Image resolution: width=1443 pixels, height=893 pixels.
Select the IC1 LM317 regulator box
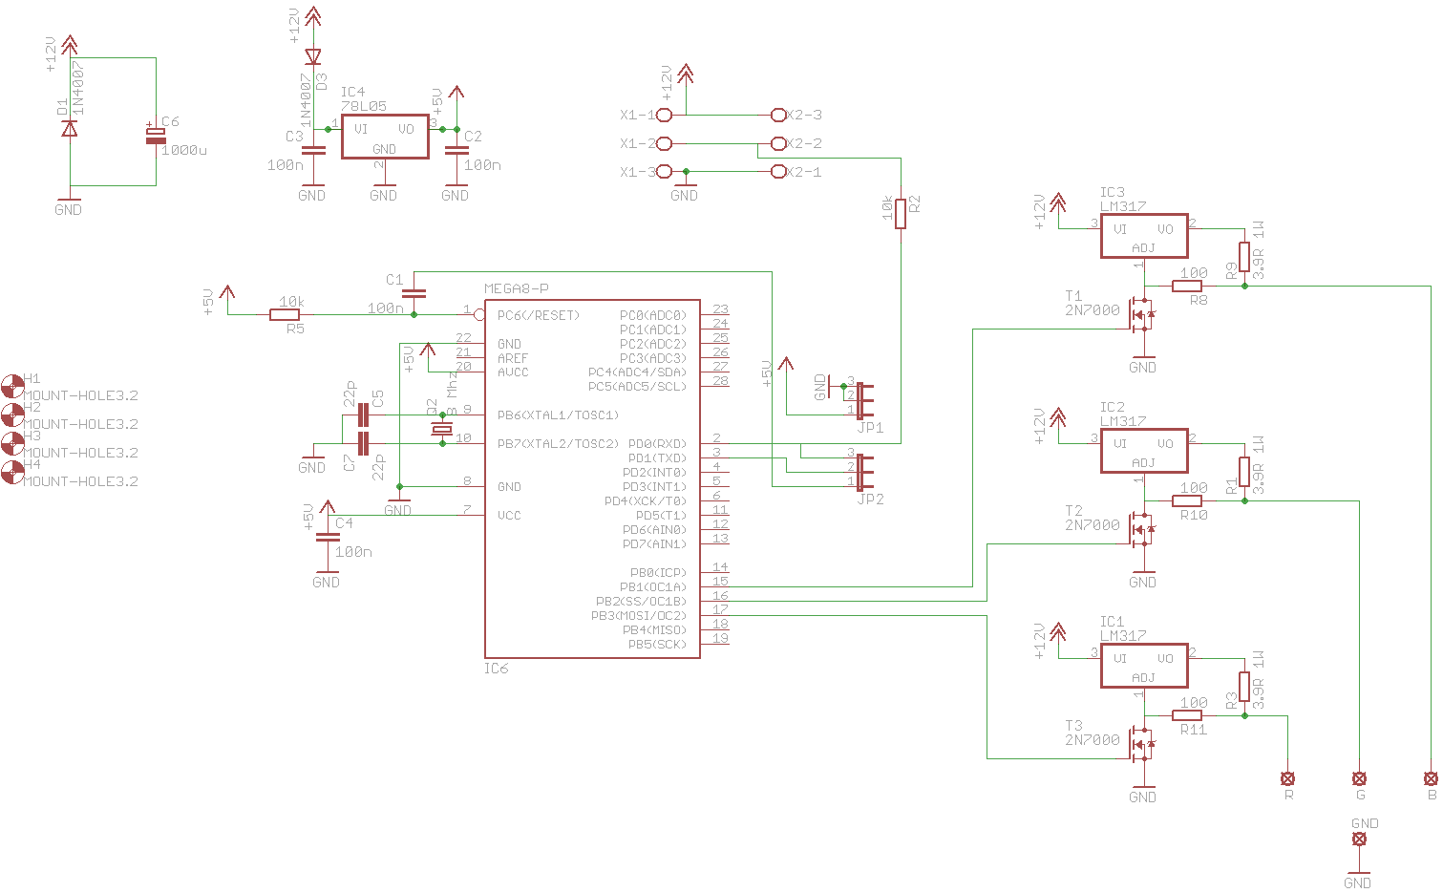point(1143,666)
